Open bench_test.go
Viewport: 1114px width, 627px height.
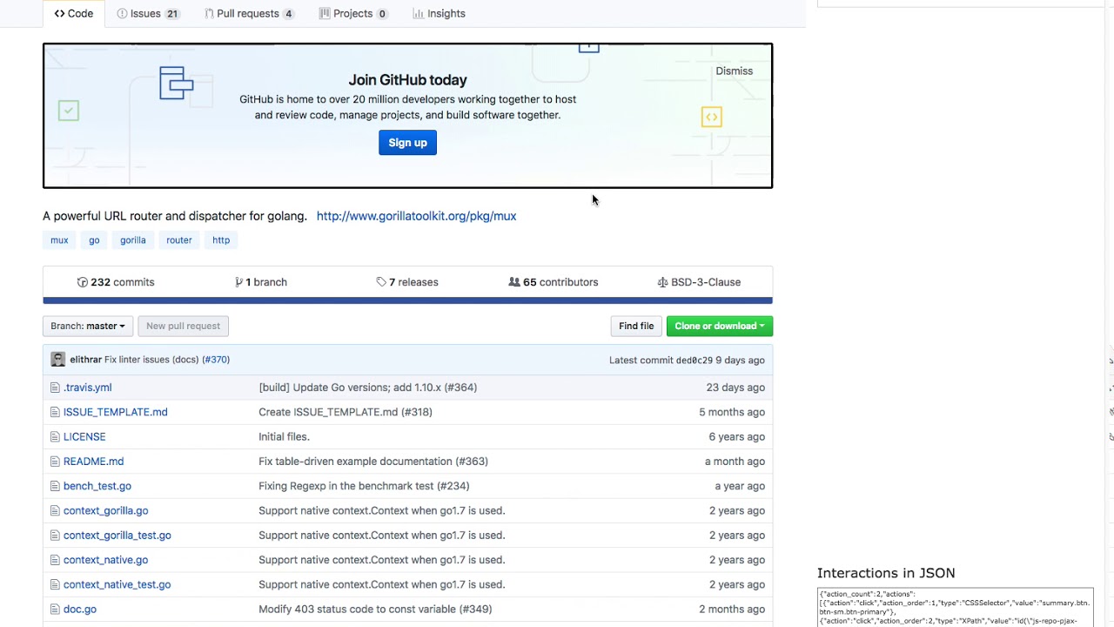coord(97,486)
